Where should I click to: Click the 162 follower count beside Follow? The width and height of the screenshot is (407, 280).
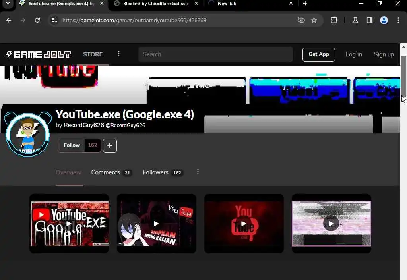click(x=93, y=145)
